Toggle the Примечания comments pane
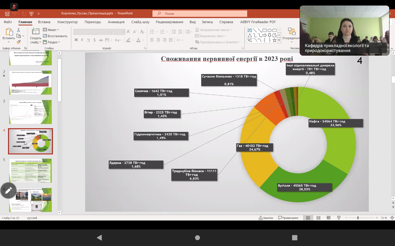The width and height of the screenshot is (395, 246). pyautogui.click(x=288, y=218)
